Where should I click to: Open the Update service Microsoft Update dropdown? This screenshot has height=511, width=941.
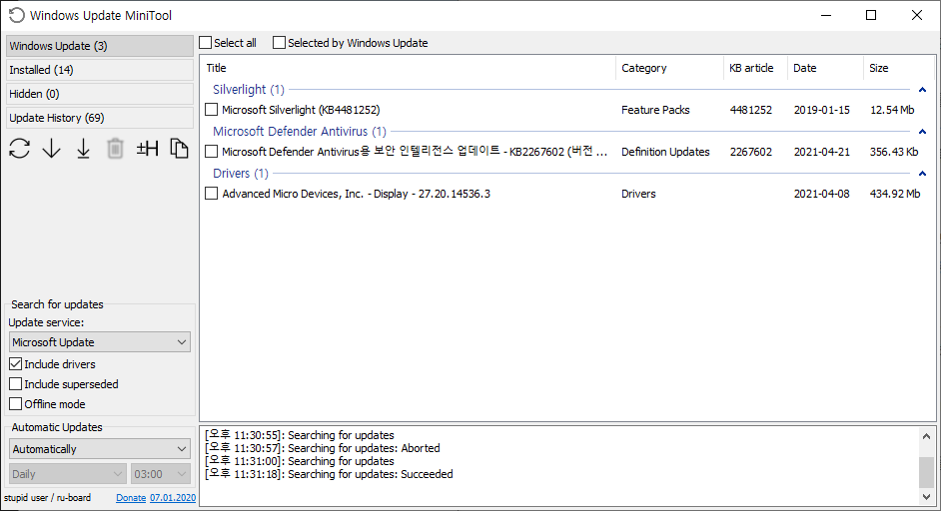pos(100,342)
